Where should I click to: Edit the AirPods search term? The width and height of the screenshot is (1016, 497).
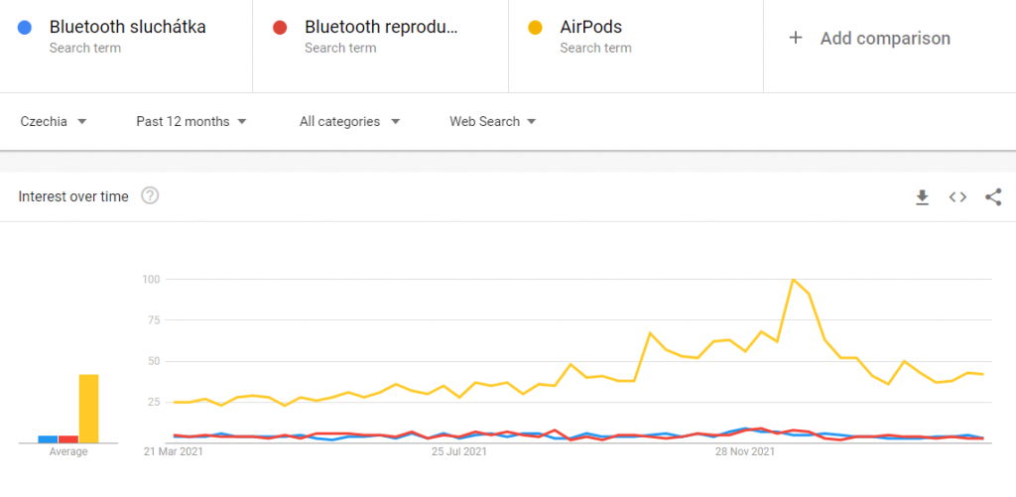tap(591, 28)
